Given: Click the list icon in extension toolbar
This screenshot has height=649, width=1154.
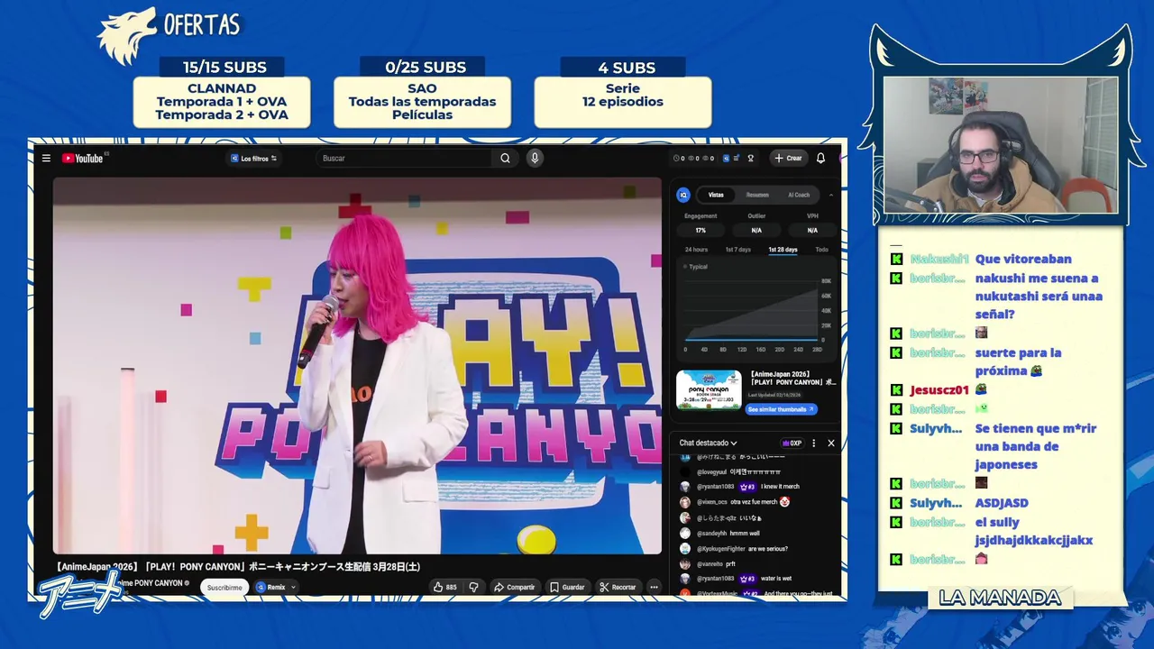Looking at the screenshot, I should (737, 159).
